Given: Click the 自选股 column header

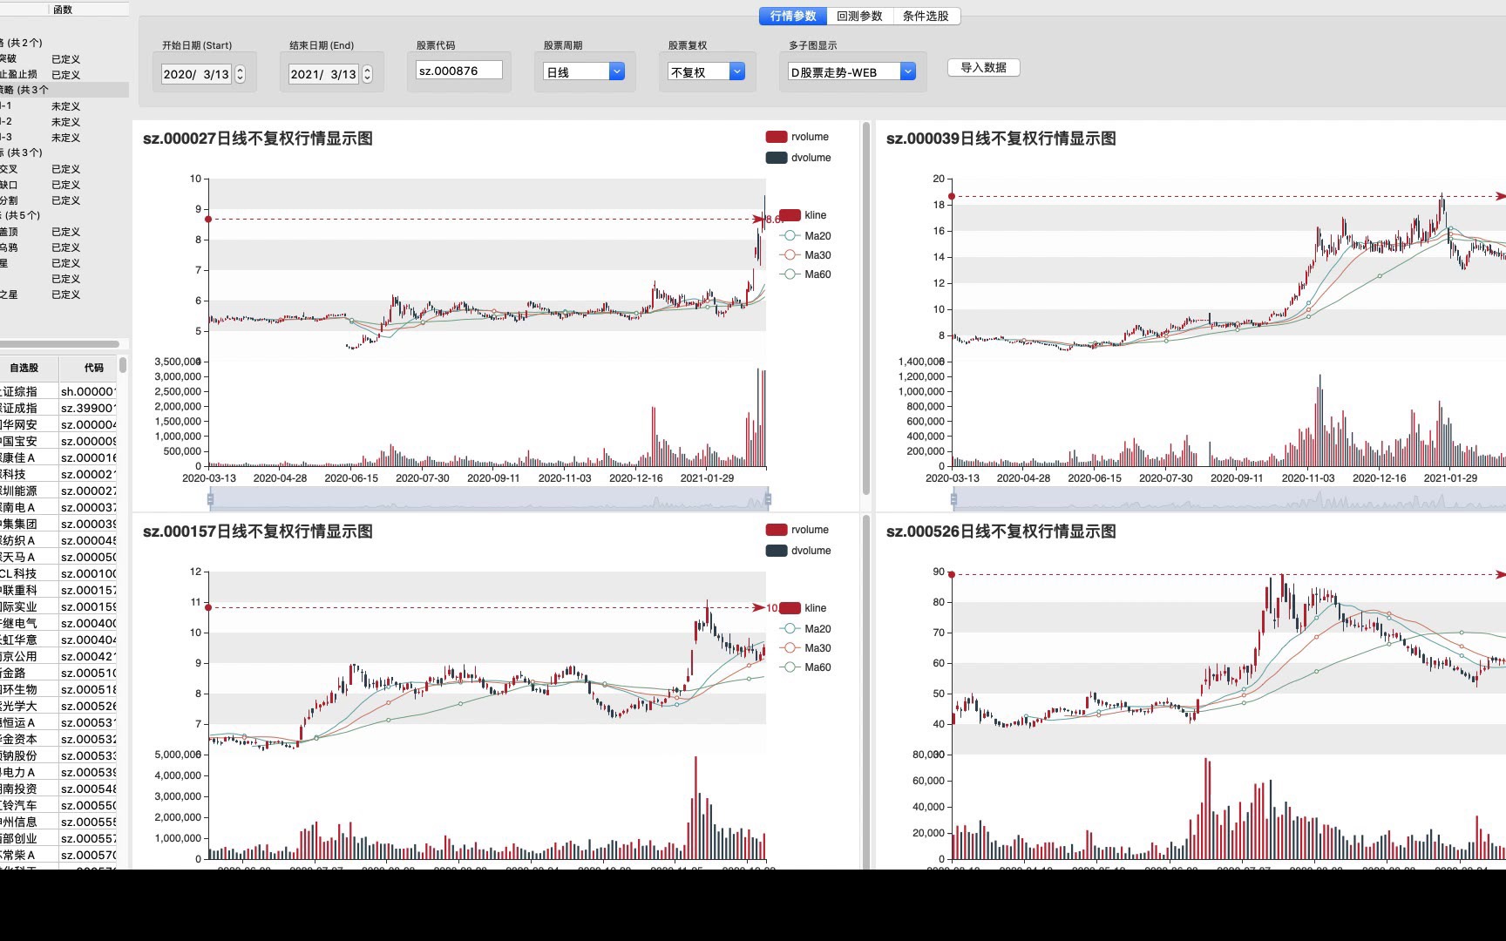Looking at the screenshot, I should pyautogui.click(x=24, y=368).
